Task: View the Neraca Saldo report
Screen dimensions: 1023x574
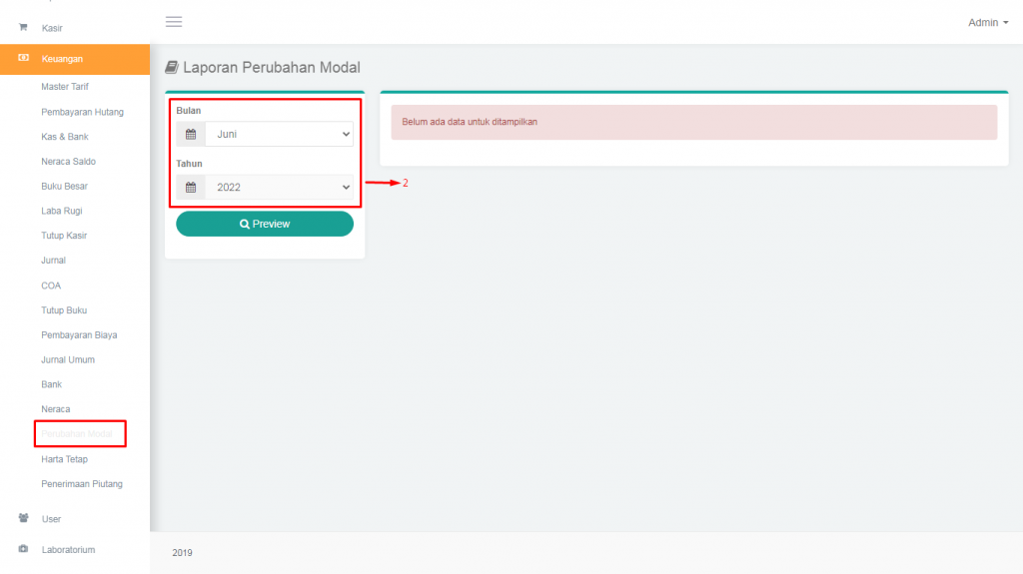Action: point(68,162)
